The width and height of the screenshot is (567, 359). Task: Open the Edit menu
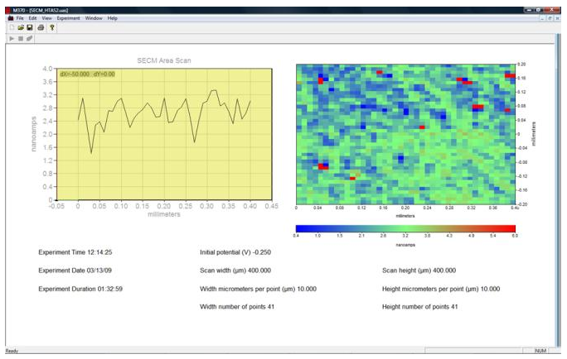(32, 17)
